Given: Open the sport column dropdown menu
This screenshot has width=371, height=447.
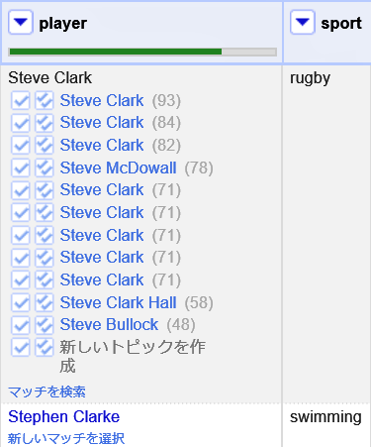Looking at the screenshot, I should (x=303, y=22).
